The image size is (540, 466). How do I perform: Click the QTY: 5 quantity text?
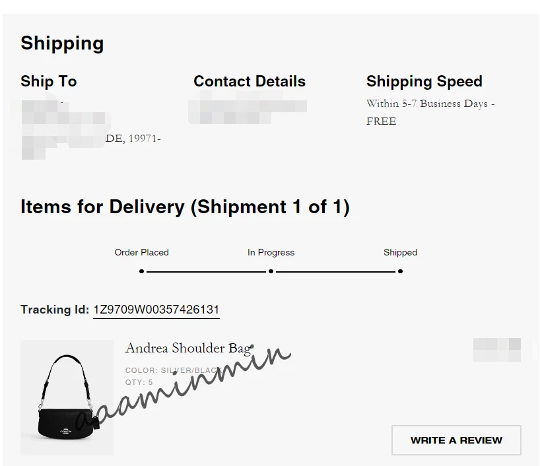pos(139,382)
